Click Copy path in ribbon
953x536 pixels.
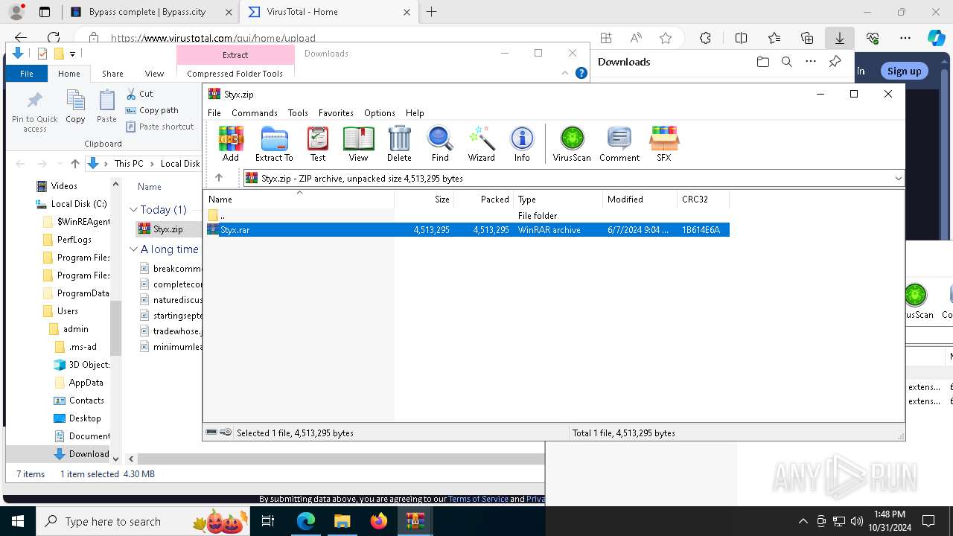tap(152, 110)
